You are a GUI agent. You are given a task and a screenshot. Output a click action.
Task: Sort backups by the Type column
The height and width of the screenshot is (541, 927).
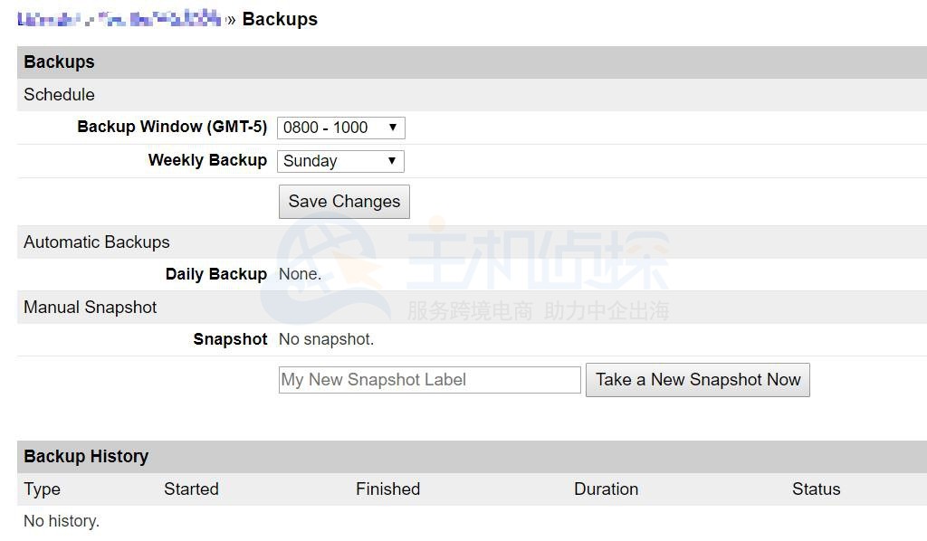pyautogui.click(x=42, y=489)
